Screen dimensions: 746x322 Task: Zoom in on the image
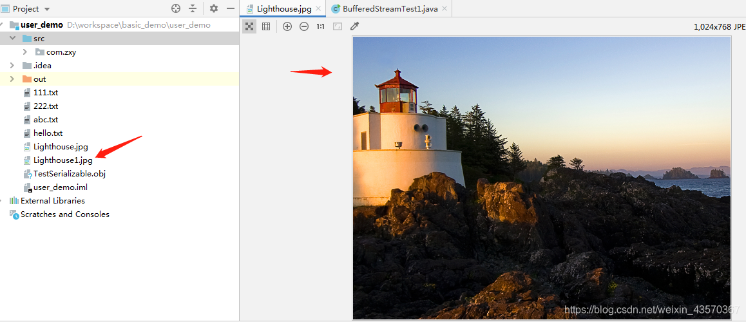[287, 26]
